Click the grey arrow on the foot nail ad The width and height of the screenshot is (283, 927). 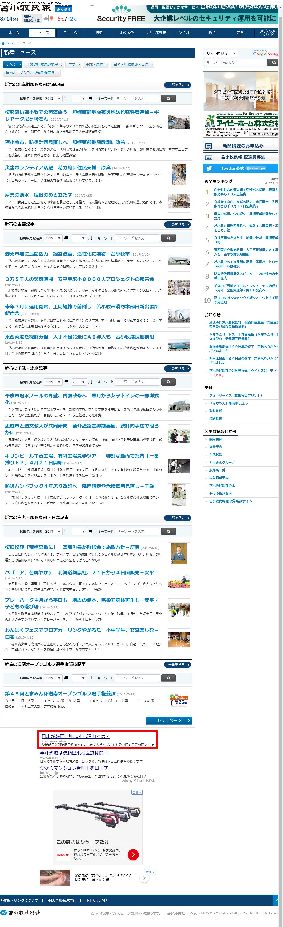[144, 878]
